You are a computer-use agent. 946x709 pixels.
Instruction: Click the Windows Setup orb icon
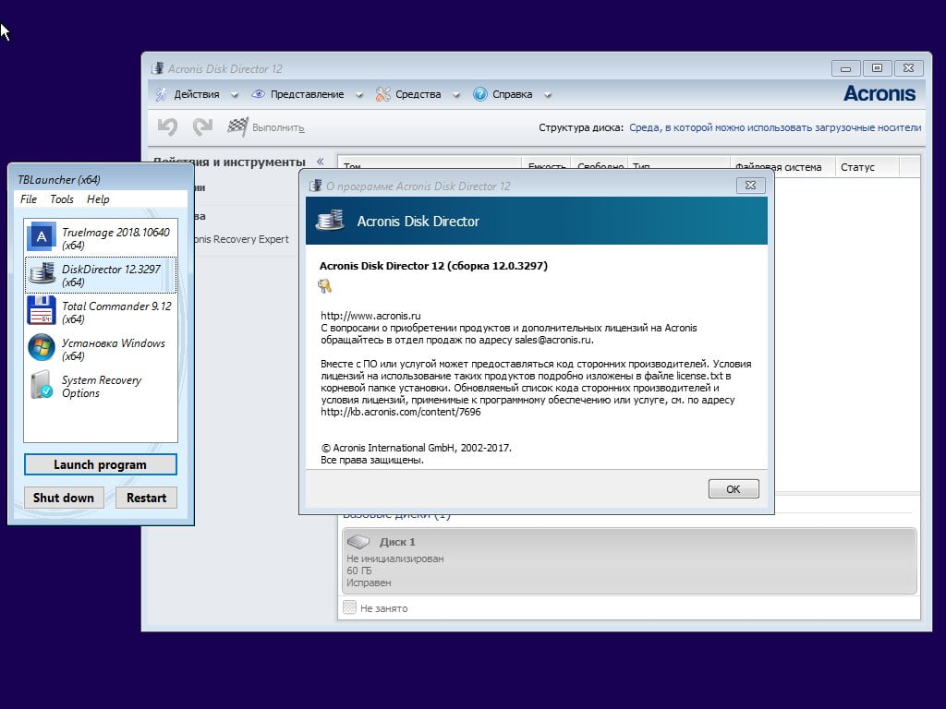(42, 348)
